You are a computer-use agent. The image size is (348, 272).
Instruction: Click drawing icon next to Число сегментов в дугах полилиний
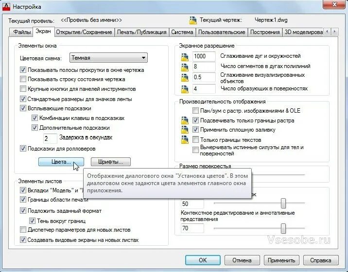pyautogui.click(x=185, y=67)
